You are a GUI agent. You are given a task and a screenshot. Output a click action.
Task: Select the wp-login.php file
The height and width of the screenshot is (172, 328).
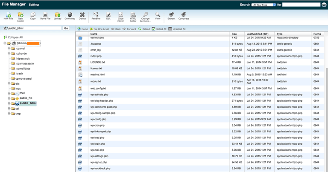[97, 144]
